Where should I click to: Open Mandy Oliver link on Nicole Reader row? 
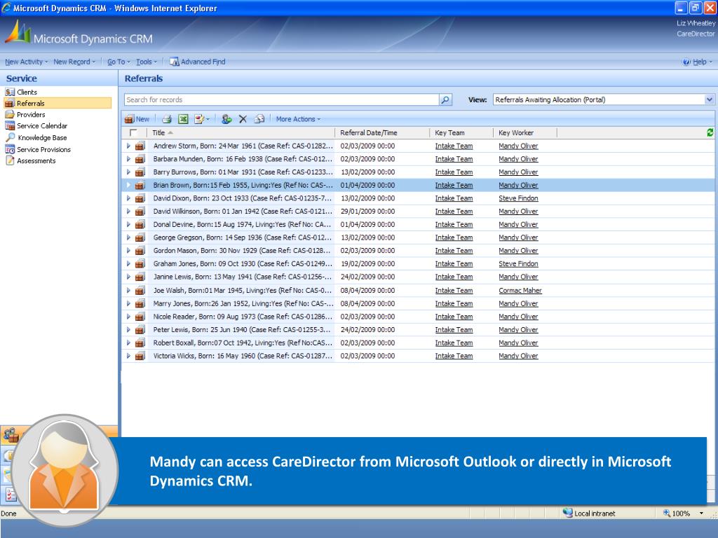pos(518,317)
